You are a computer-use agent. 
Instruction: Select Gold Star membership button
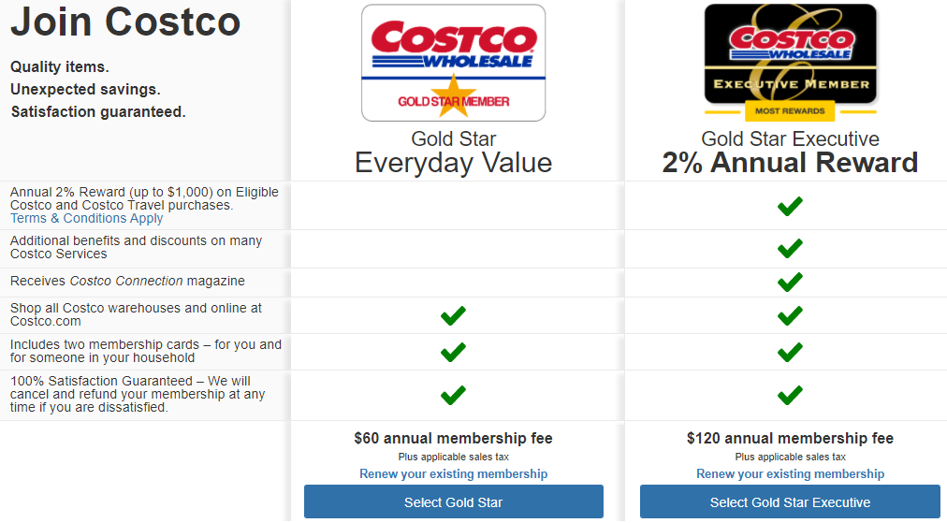[454, 501]
